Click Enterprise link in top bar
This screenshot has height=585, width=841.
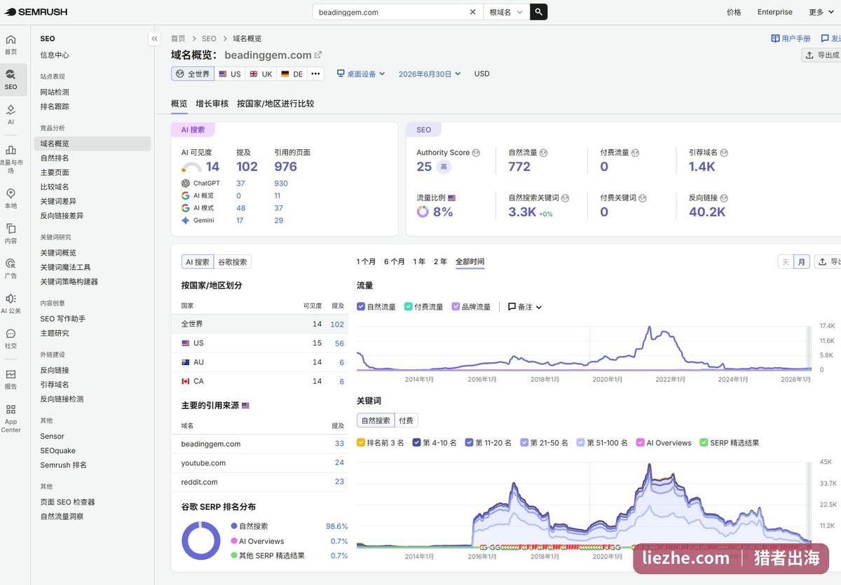(x=775, y=12)
